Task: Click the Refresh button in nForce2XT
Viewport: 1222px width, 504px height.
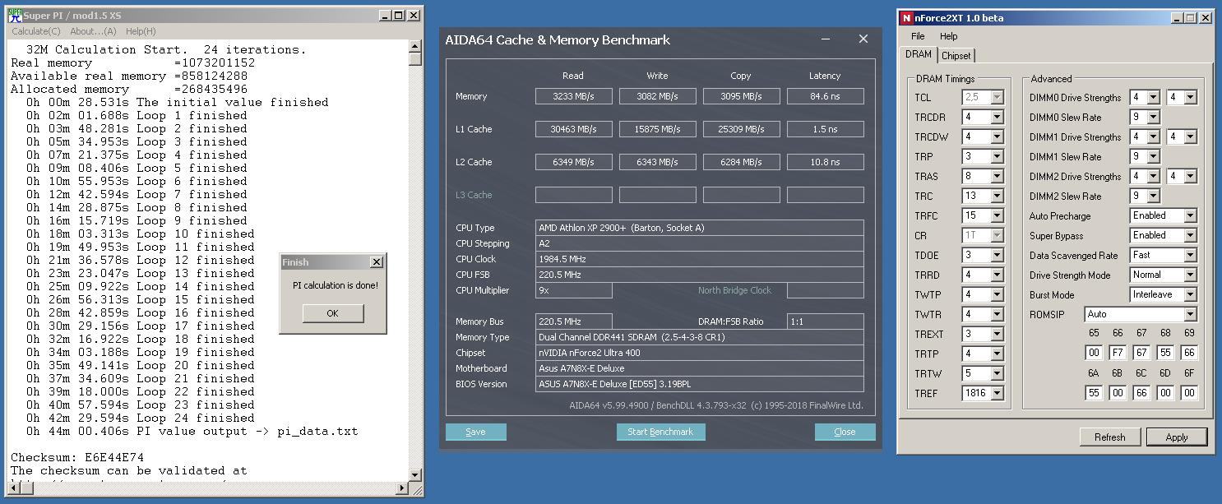Action: 1109,437
